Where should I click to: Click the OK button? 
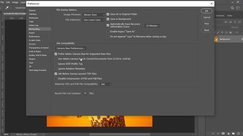[x=207, y=11]
